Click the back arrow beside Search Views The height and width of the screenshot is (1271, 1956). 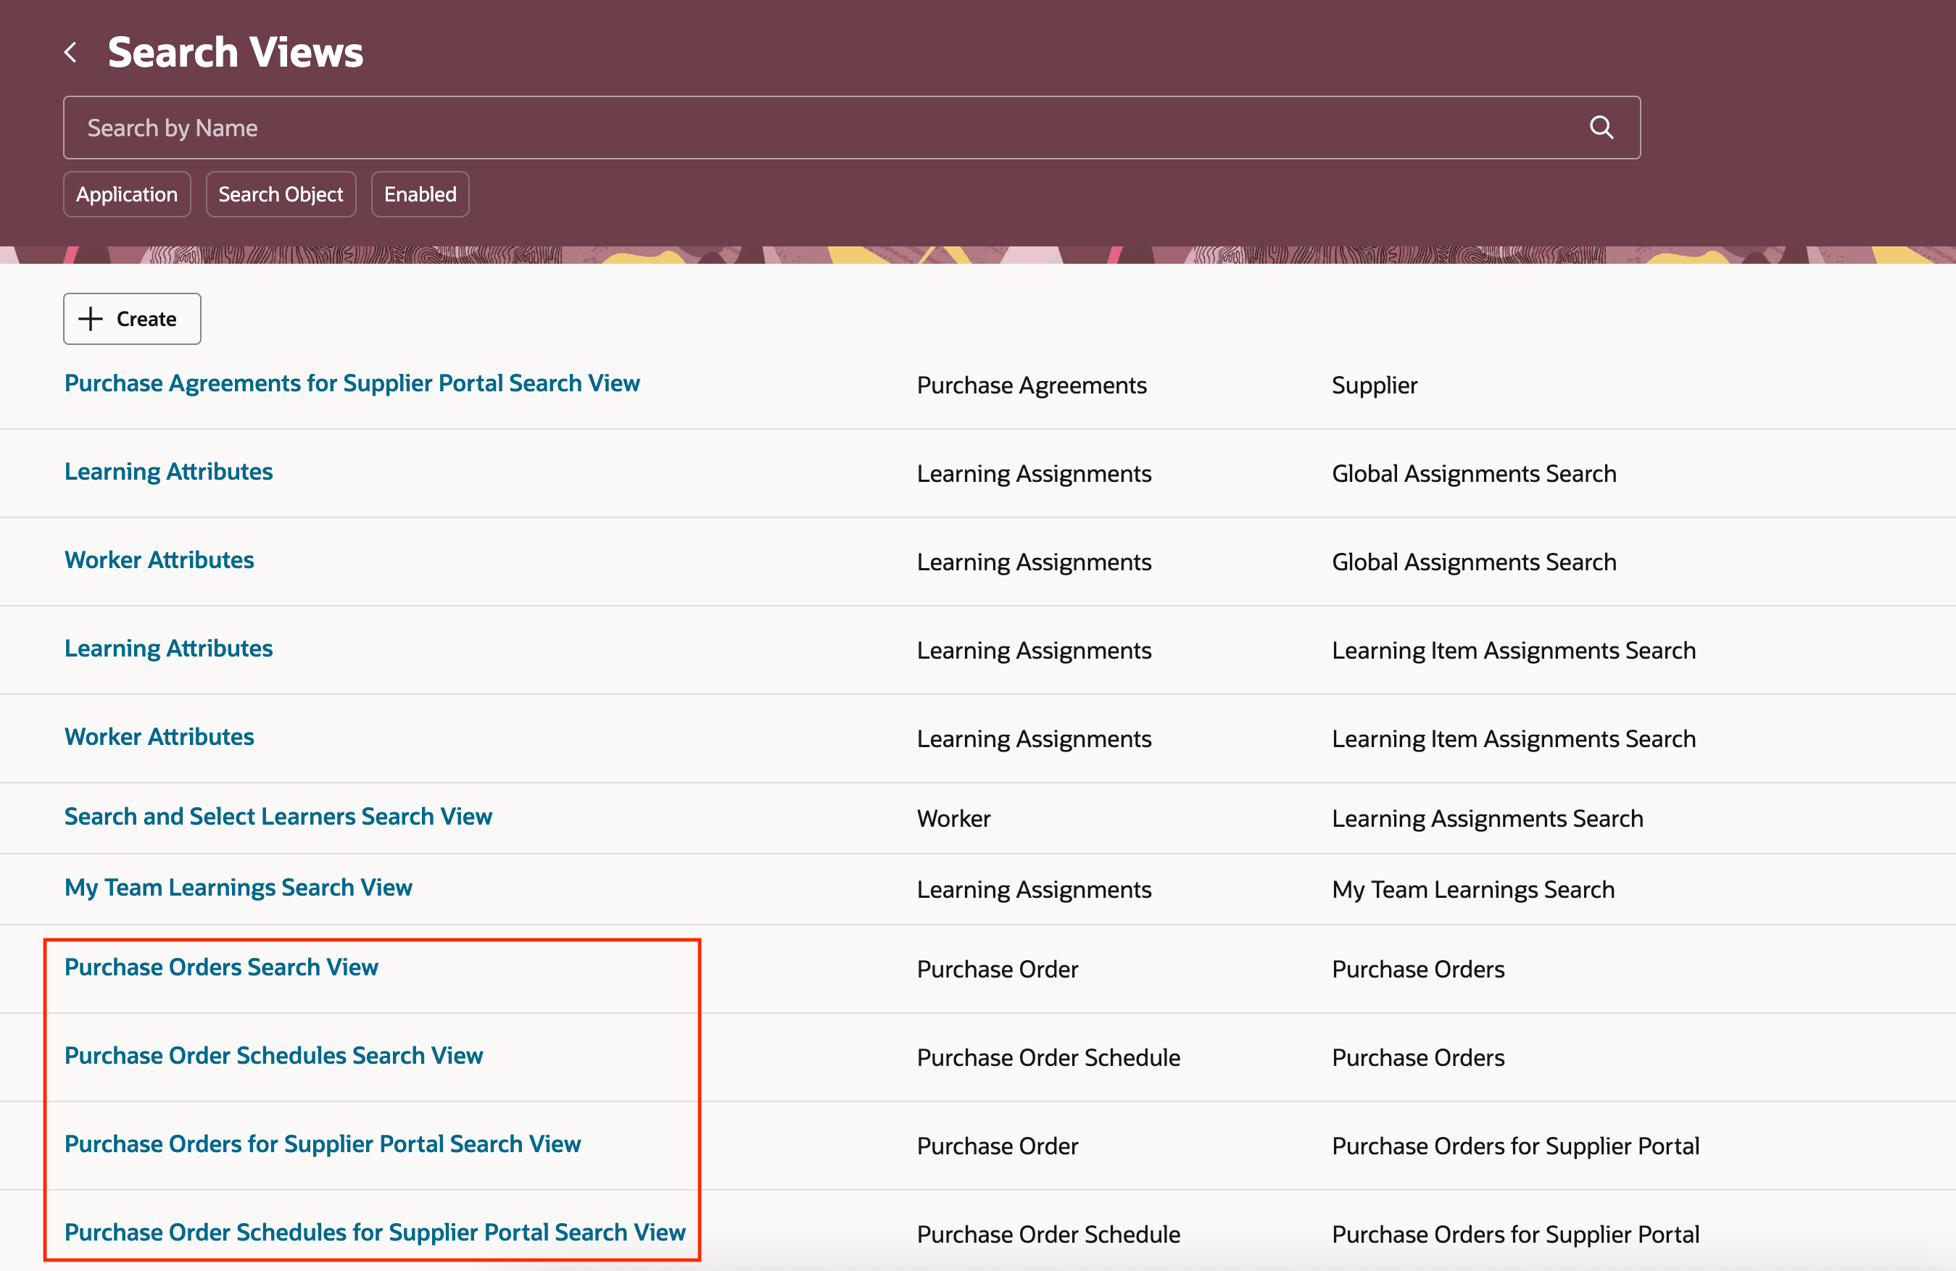pos(70,51)
